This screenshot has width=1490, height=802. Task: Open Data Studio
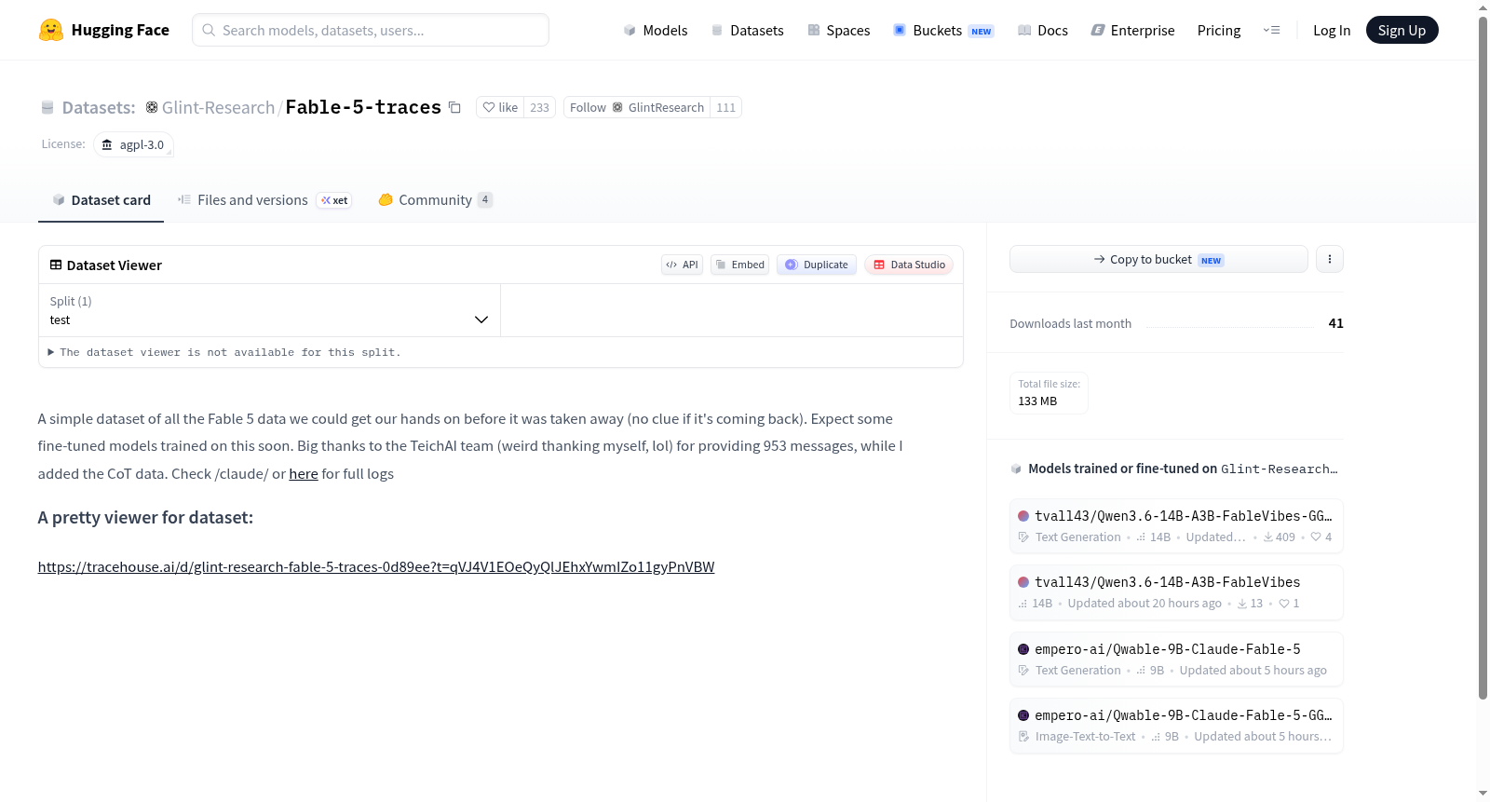[909, 265]
